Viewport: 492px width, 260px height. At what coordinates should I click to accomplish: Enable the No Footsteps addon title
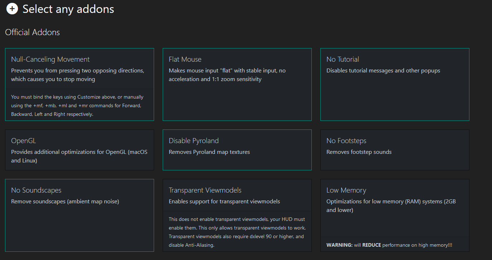click(346, 141)
